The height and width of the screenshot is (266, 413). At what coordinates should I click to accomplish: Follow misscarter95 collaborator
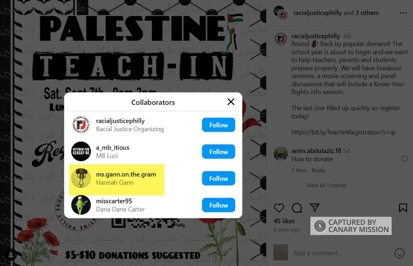[218, 205]
